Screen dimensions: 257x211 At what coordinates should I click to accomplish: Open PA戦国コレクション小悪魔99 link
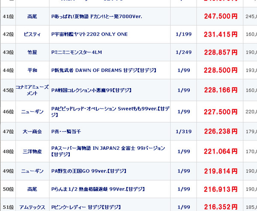(91, 90)
